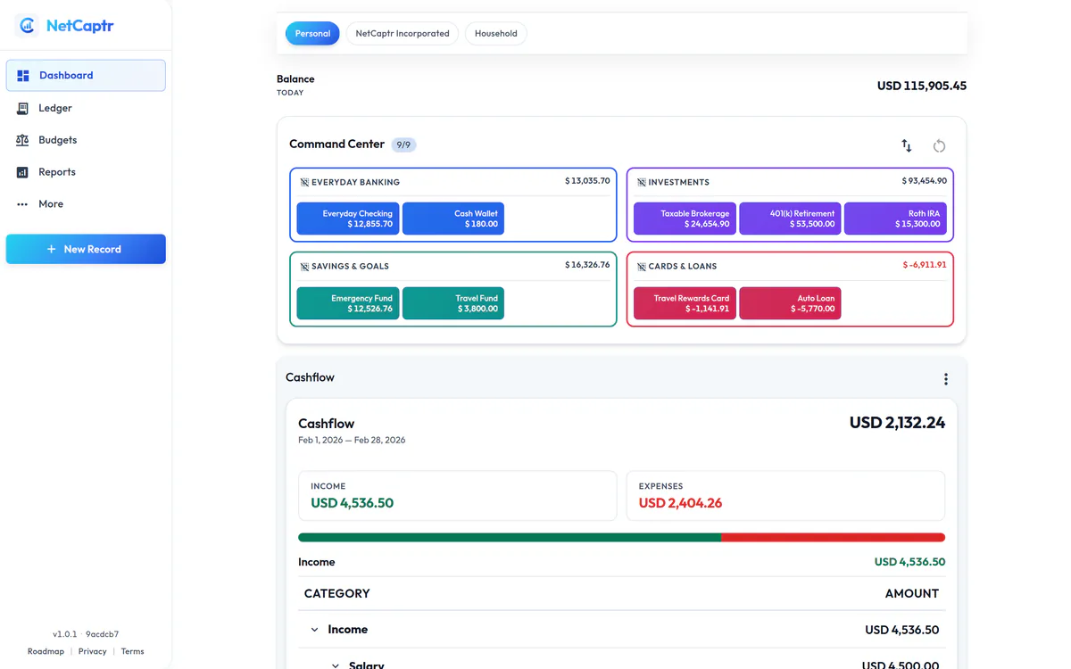Toggle the Savings & Goals group visibility icon

tap(304, 267)
